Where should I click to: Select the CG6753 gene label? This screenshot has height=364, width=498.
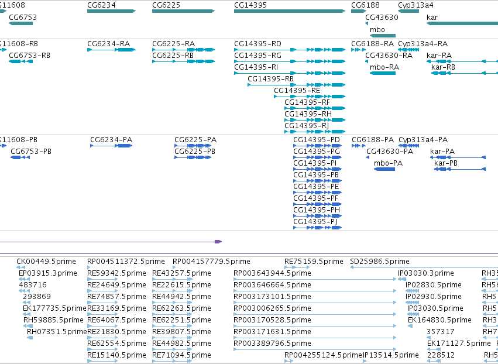[23, 17]
